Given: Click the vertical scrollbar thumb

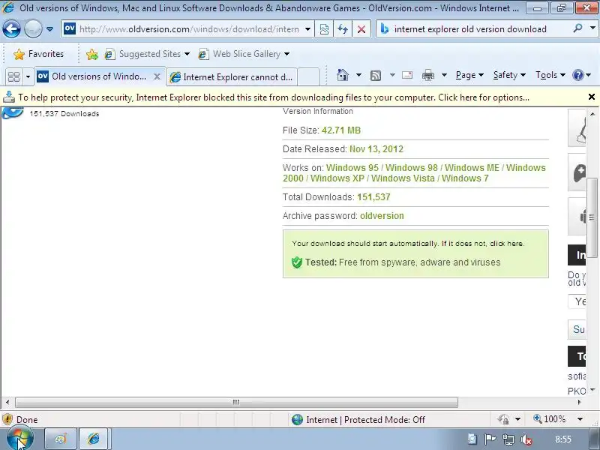Looking at the screenshot, I should click(592, 217).
